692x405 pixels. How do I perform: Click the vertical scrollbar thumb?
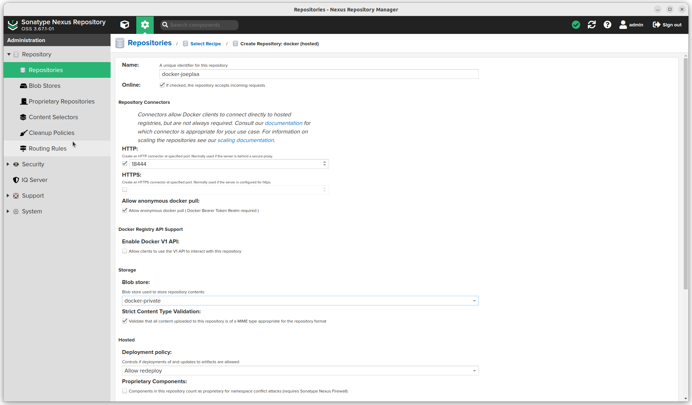pos(686,174)
